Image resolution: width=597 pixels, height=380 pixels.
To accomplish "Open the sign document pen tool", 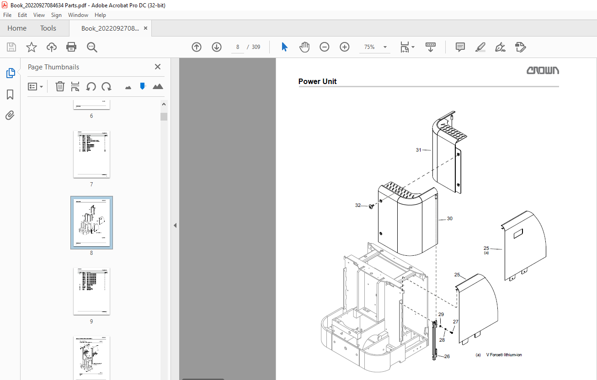I will (x=500, y=47).
